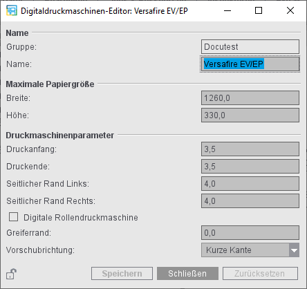Image resolution: width=307 pixels, height=289 pixels.
Task: Click the Digitale Rollendruckmaschine label text
Action: tap(81, 218)
